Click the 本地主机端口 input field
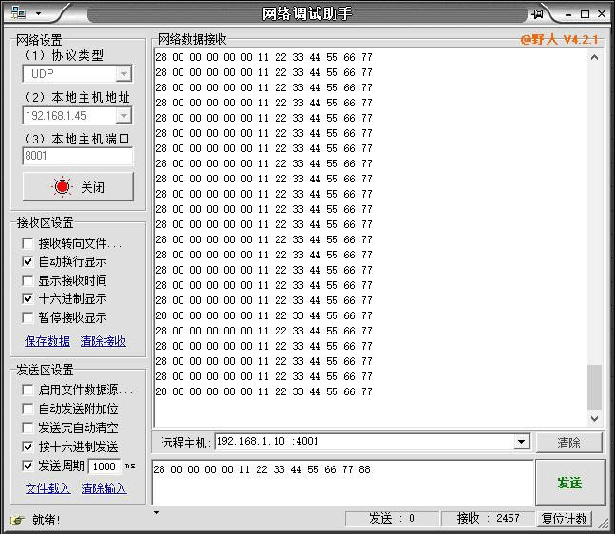This screenshot has height=534, width=615. point(77,156)
